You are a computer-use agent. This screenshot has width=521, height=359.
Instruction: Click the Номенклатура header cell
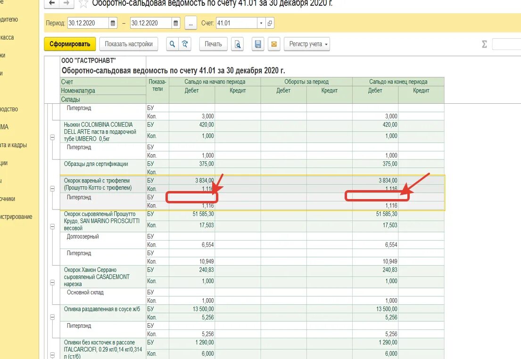(x=103, y=91)
